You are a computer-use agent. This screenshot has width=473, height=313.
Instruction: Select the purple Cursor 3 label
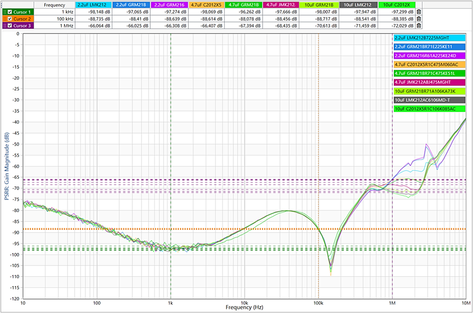tap(22, 25)
